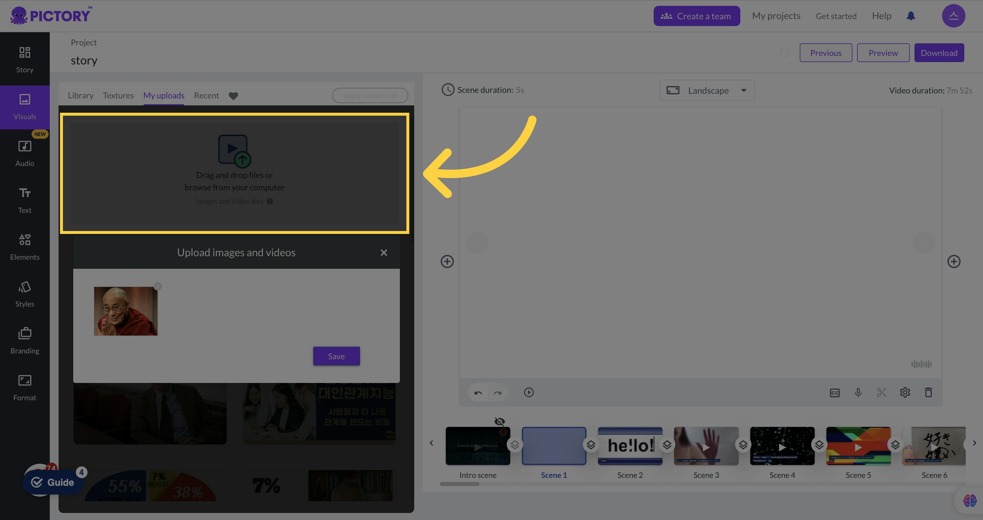Open the transition icon after Scene 4
Viewport: 983px width, 520px height.
coord(819,445)
